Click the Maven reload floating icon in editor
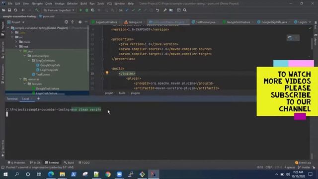This screenshot has height=179, width=318. (290, 38)
